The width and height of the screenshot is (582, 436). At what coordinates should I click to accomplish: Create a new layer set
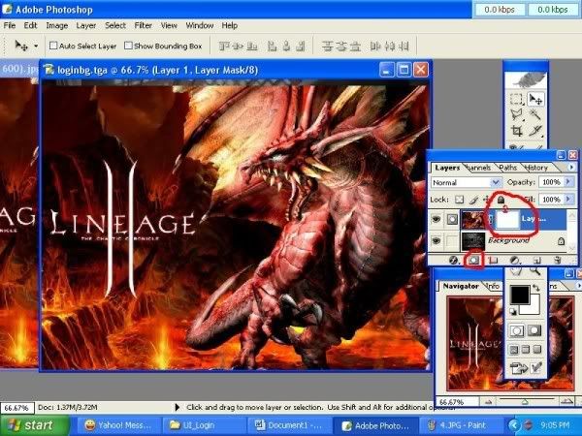point(493,261)
